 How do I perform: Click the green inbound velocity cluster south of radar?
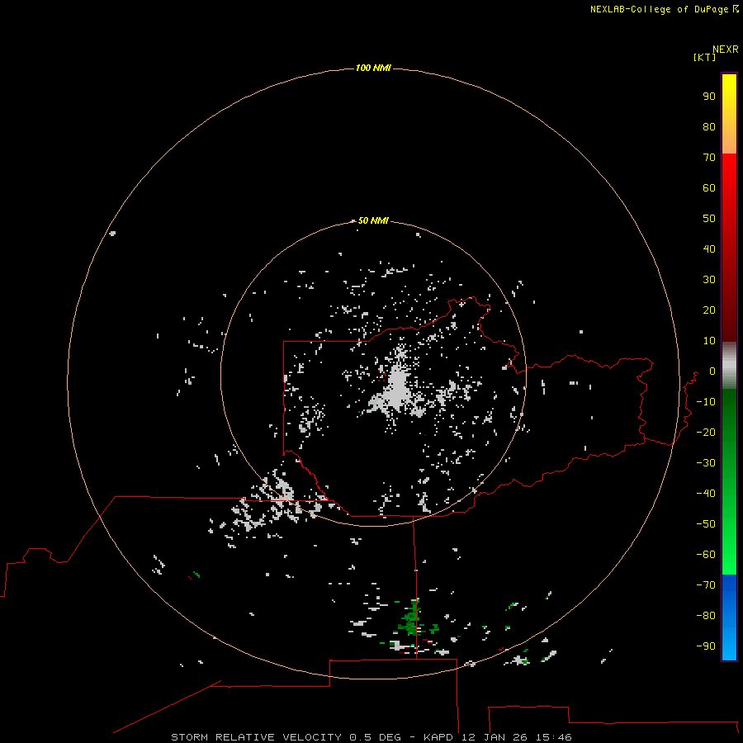click(410, 619)
